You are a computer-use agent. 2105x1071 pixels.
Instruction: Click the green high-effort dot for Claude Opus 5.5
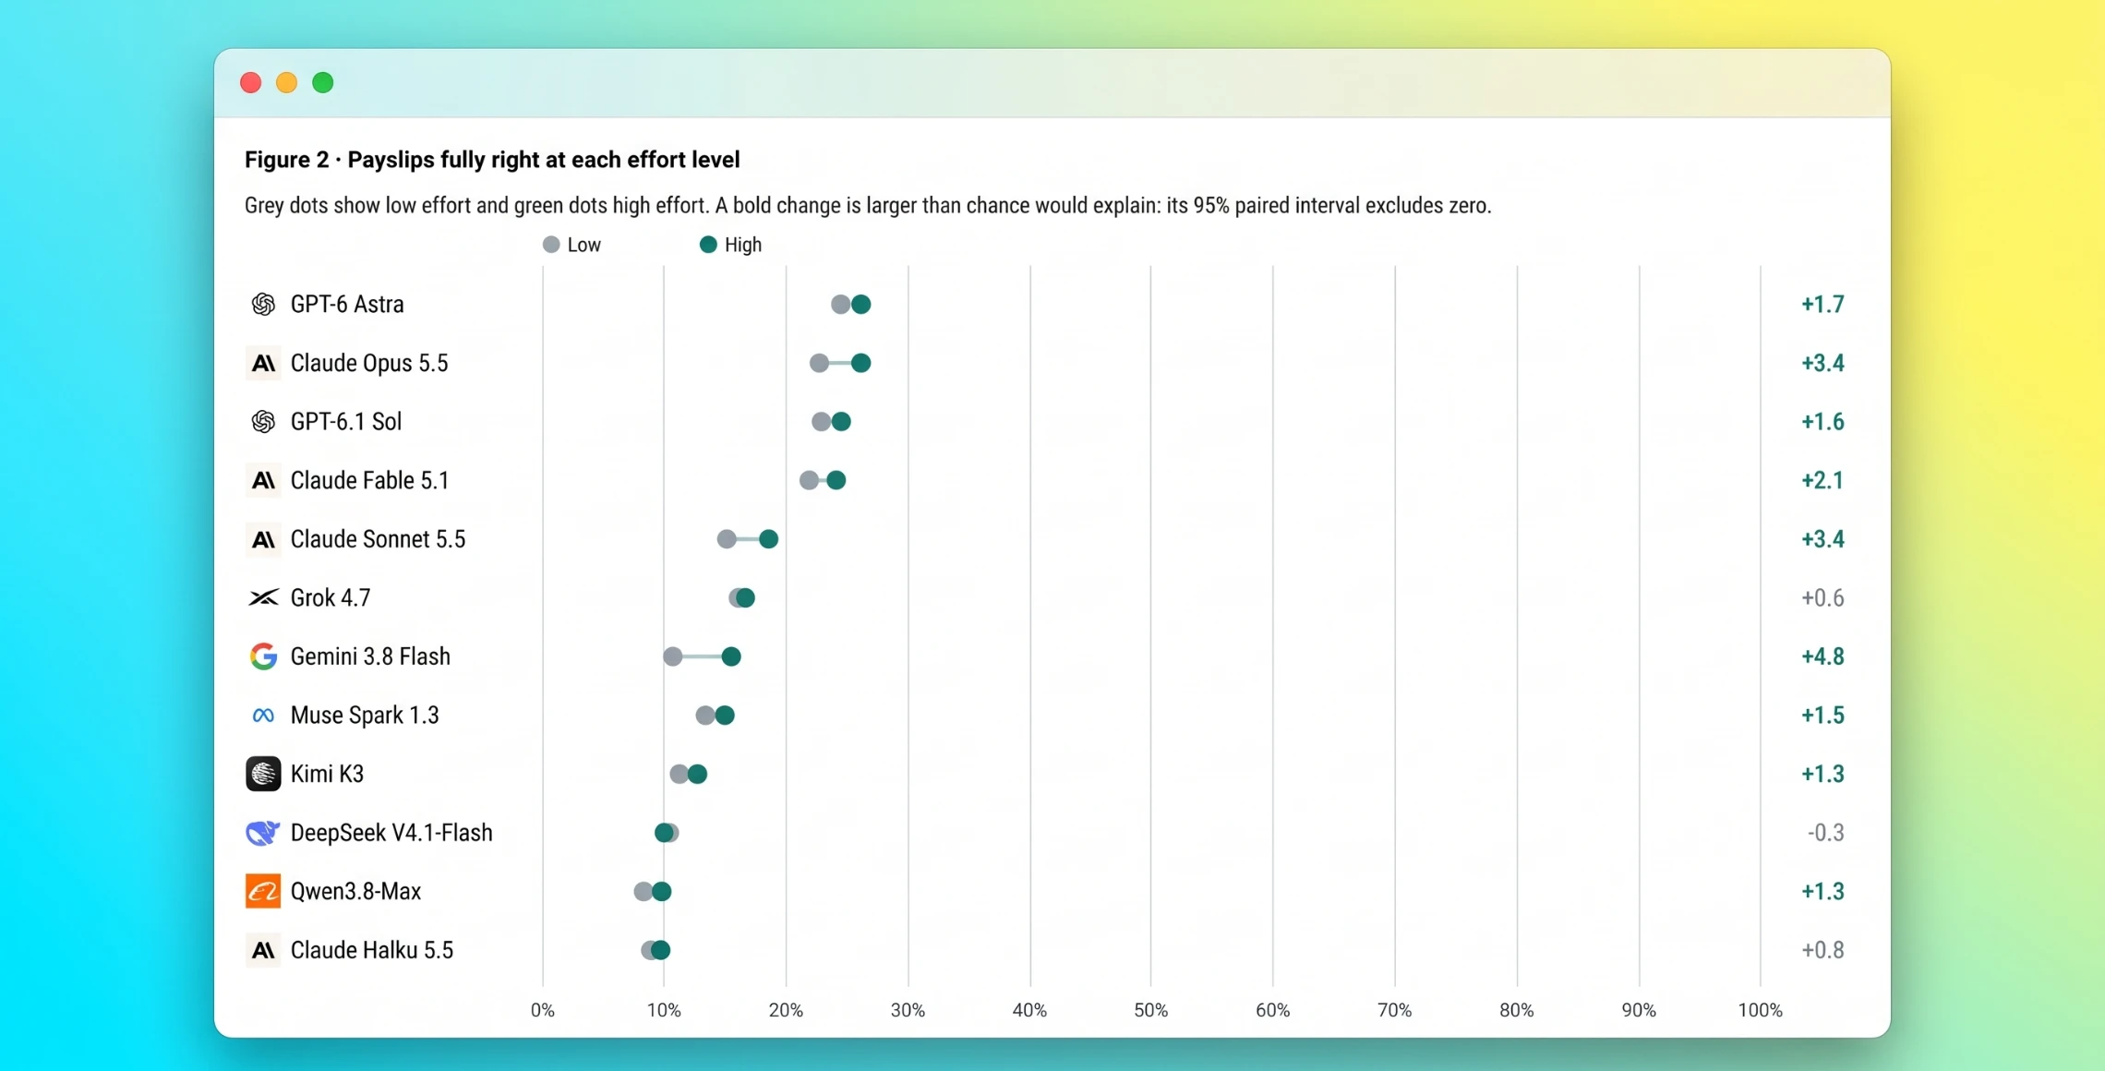[860, 363]
